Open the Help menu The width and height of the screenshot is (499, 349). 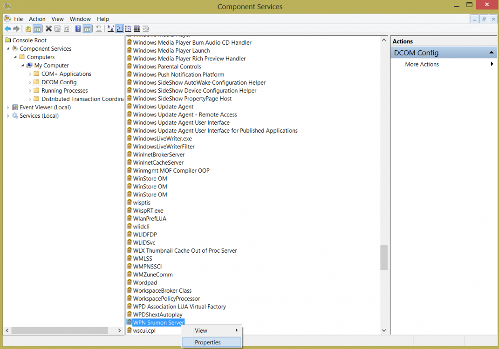pos(103,19)
